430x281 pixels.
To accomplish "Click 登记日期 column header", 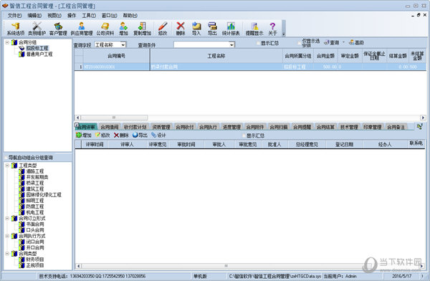I will coord(344,144).
